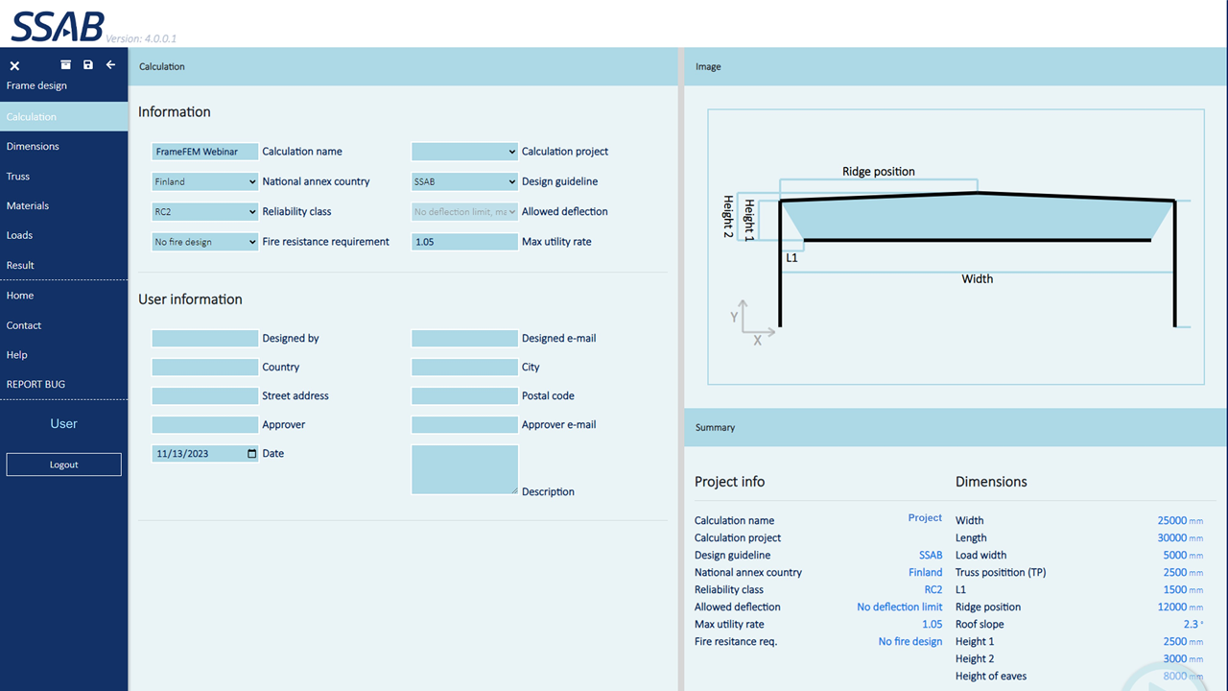Click the User label in sidebar
Screen dimensions: 1228x691
(64, 423)
